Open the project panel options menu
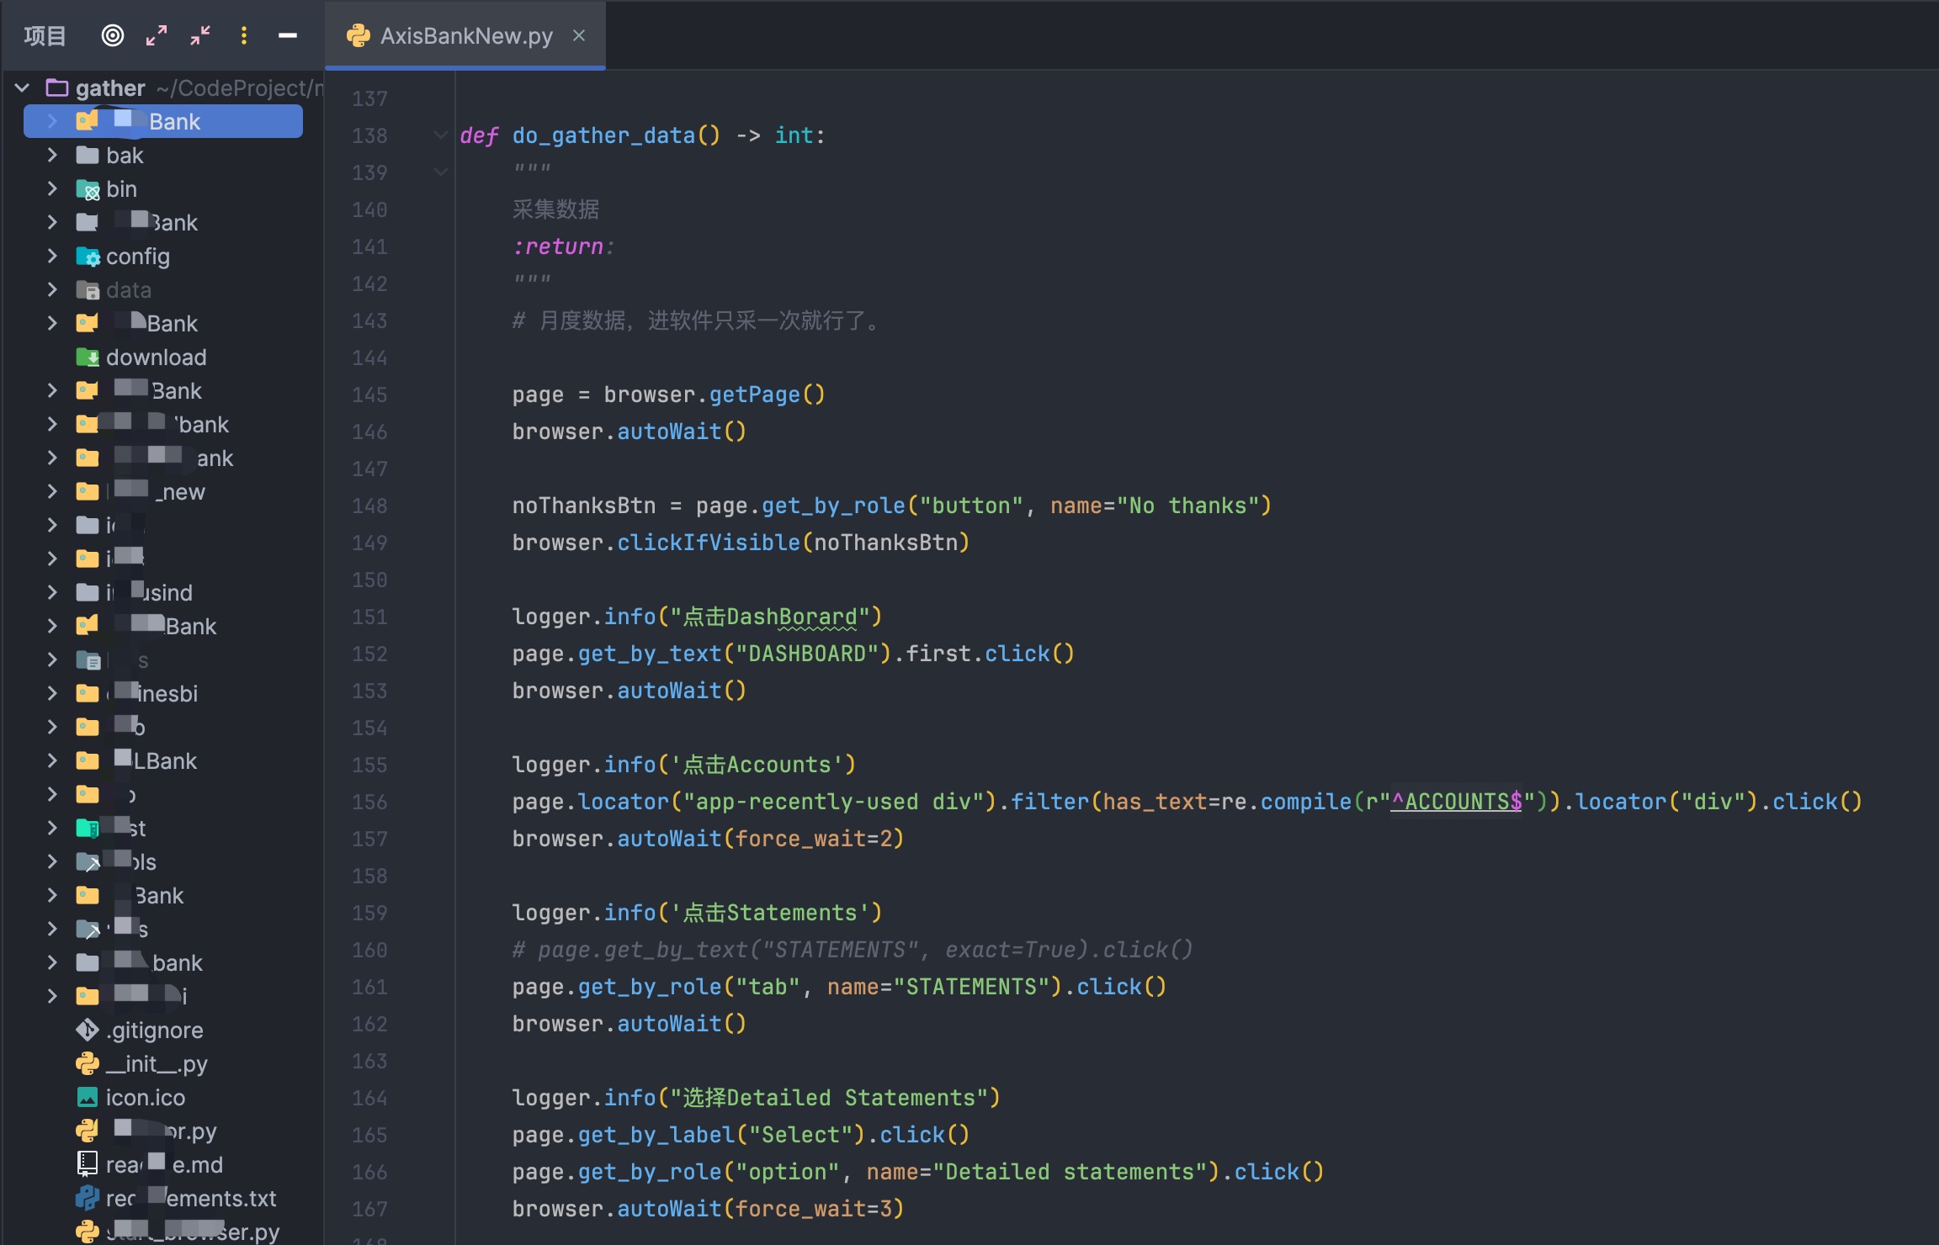 coord(244,35)
